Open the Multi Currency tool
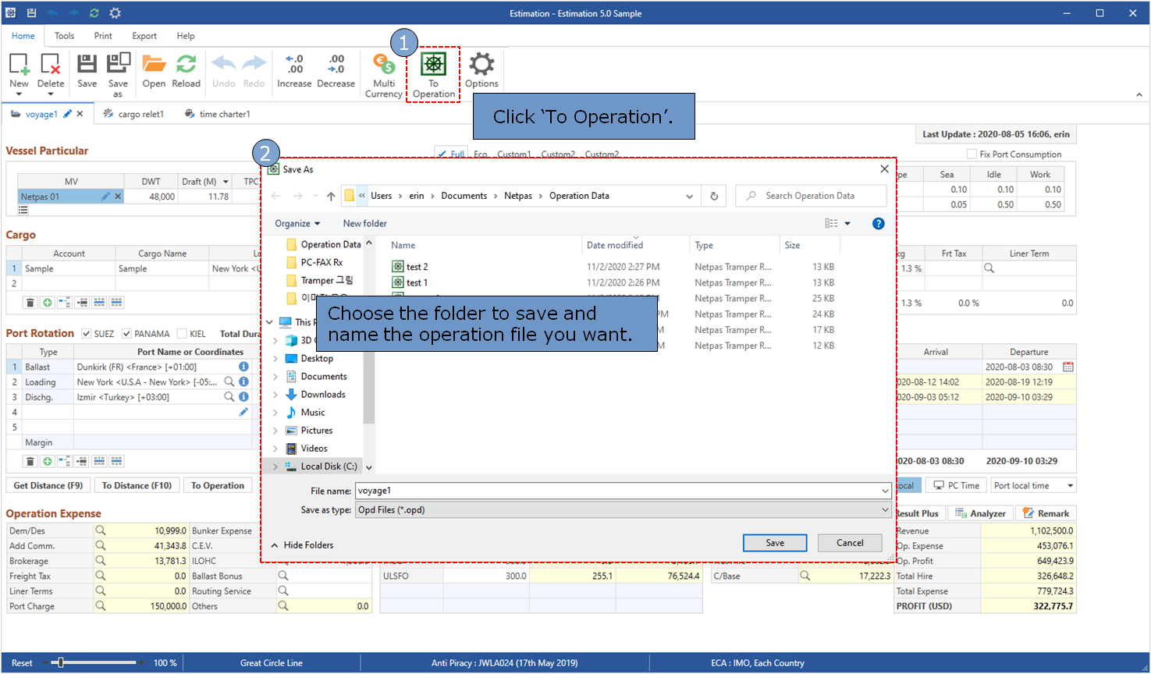 pyautogui.click(x=383, y=66)
